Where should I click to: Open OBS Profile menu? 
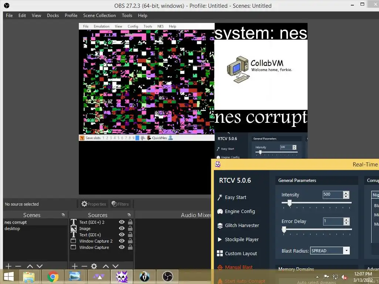click(71, 16)
